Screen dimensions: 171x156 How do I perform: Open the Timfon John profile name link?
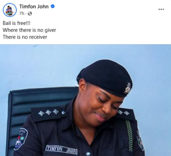pyautogui.click(x=34, y=7)
